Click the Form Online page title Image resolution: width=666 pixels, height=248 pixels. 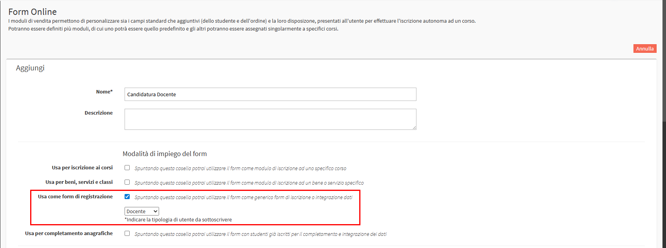33,12
